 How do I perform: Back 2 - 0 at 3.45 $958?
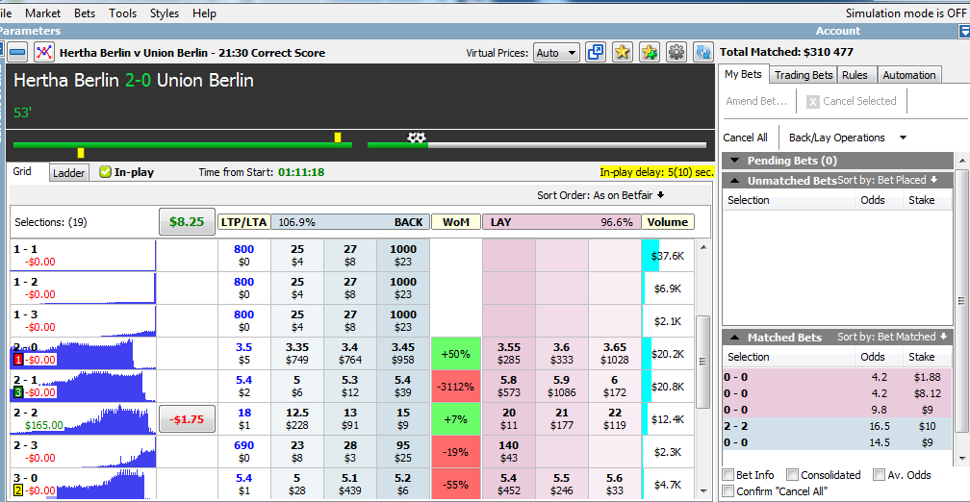pyautogui.click(x=402, y=354)
